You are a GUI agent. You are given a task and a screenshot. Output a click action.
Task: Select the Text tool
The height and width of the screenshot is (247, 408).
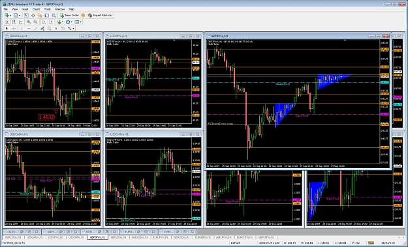point(56,28)
